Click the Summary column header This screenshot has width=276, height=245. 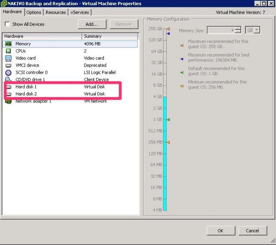click(110, 36)
